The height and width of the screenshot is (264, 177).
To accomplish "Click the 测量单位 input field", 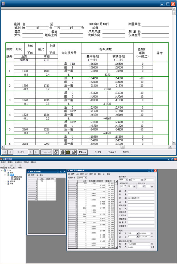I will point(141,219).
